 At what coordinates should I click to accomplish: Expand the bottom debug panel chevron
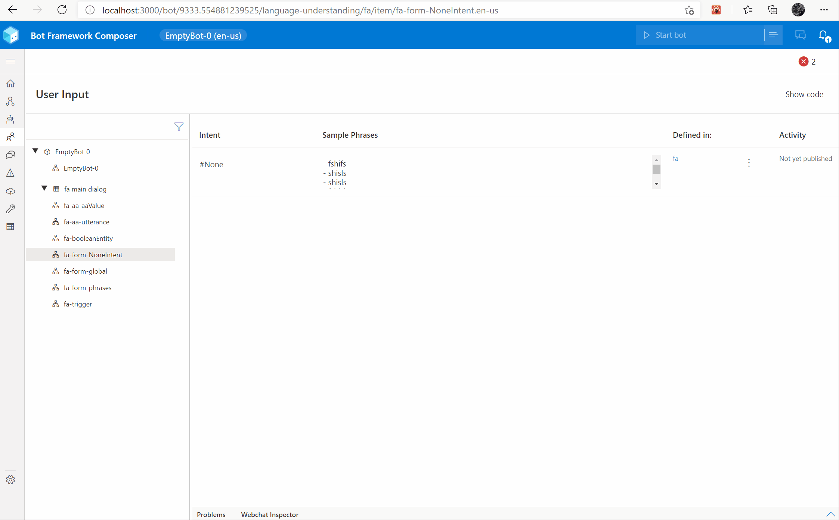[830, 514]
